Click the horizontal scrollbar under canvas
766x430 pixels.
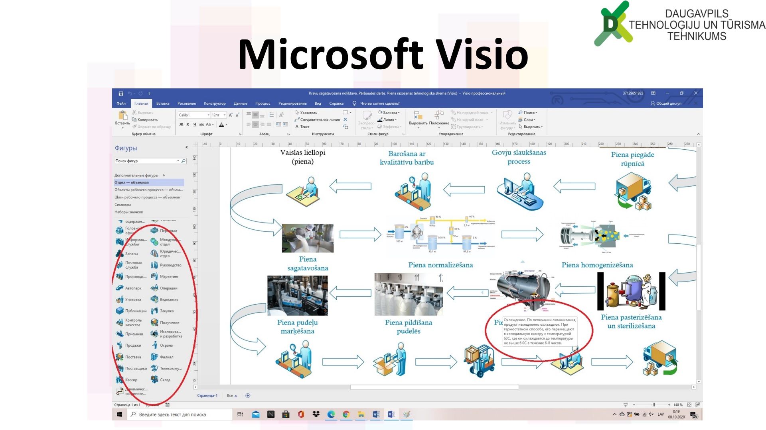(434, 387)
